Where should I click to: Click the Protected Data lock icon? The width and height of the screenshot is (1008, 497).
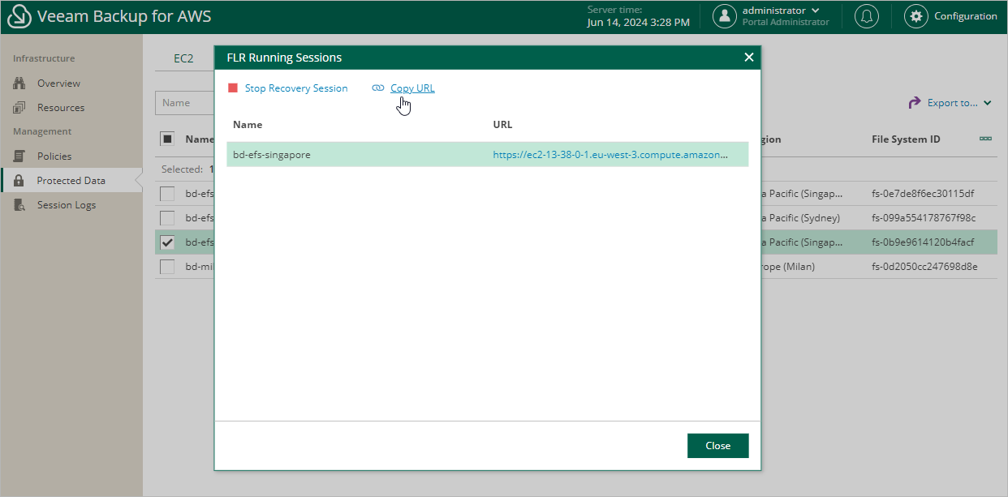(19, 181)
